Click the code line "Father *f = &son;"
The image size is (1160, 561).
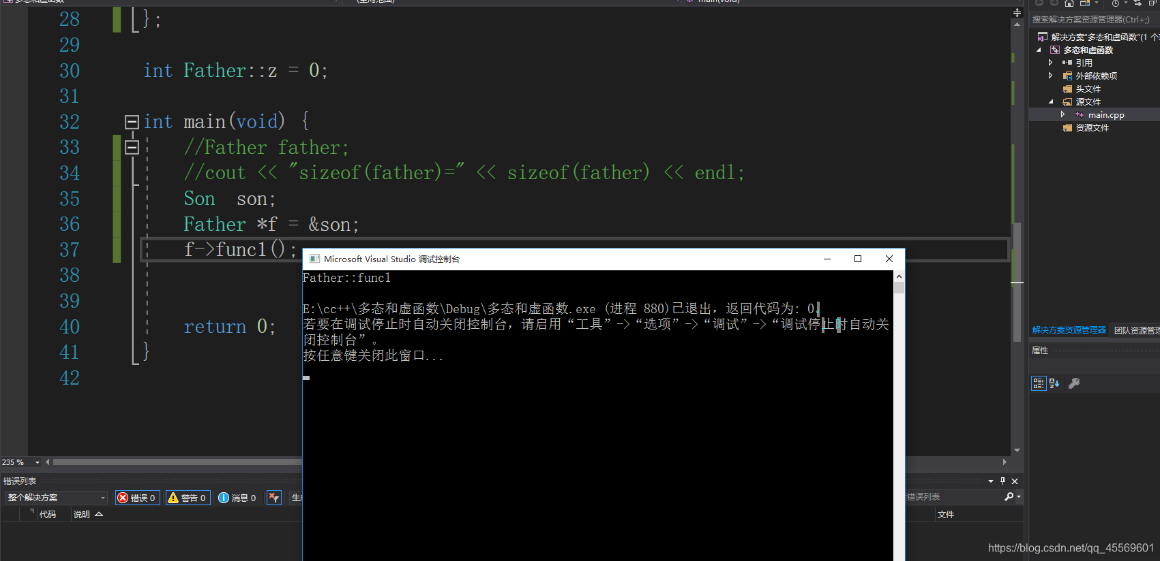pos(271,225)
